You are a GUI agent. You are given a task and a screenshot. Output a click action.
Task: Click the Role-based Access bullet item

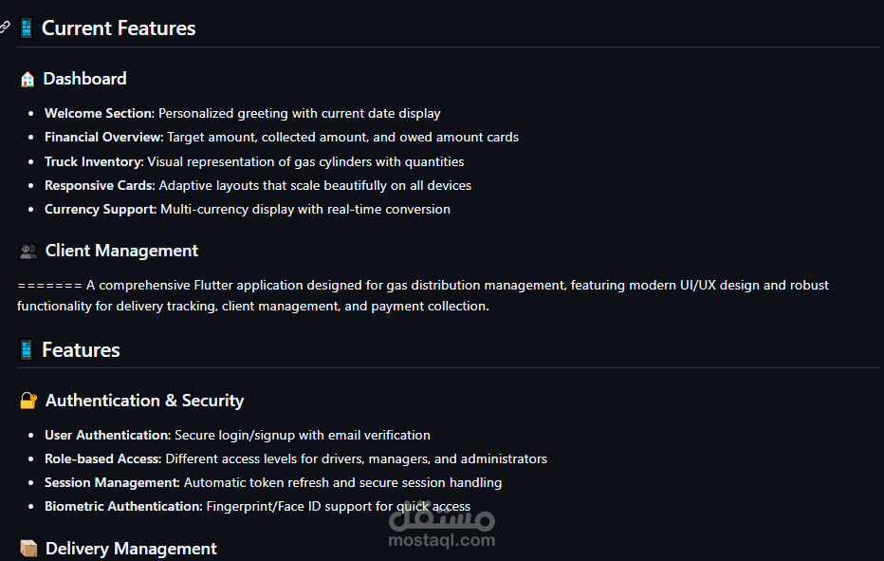coord(296,458)
